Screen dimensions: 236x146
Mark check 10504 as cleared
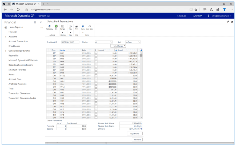(x=96, y=101)
